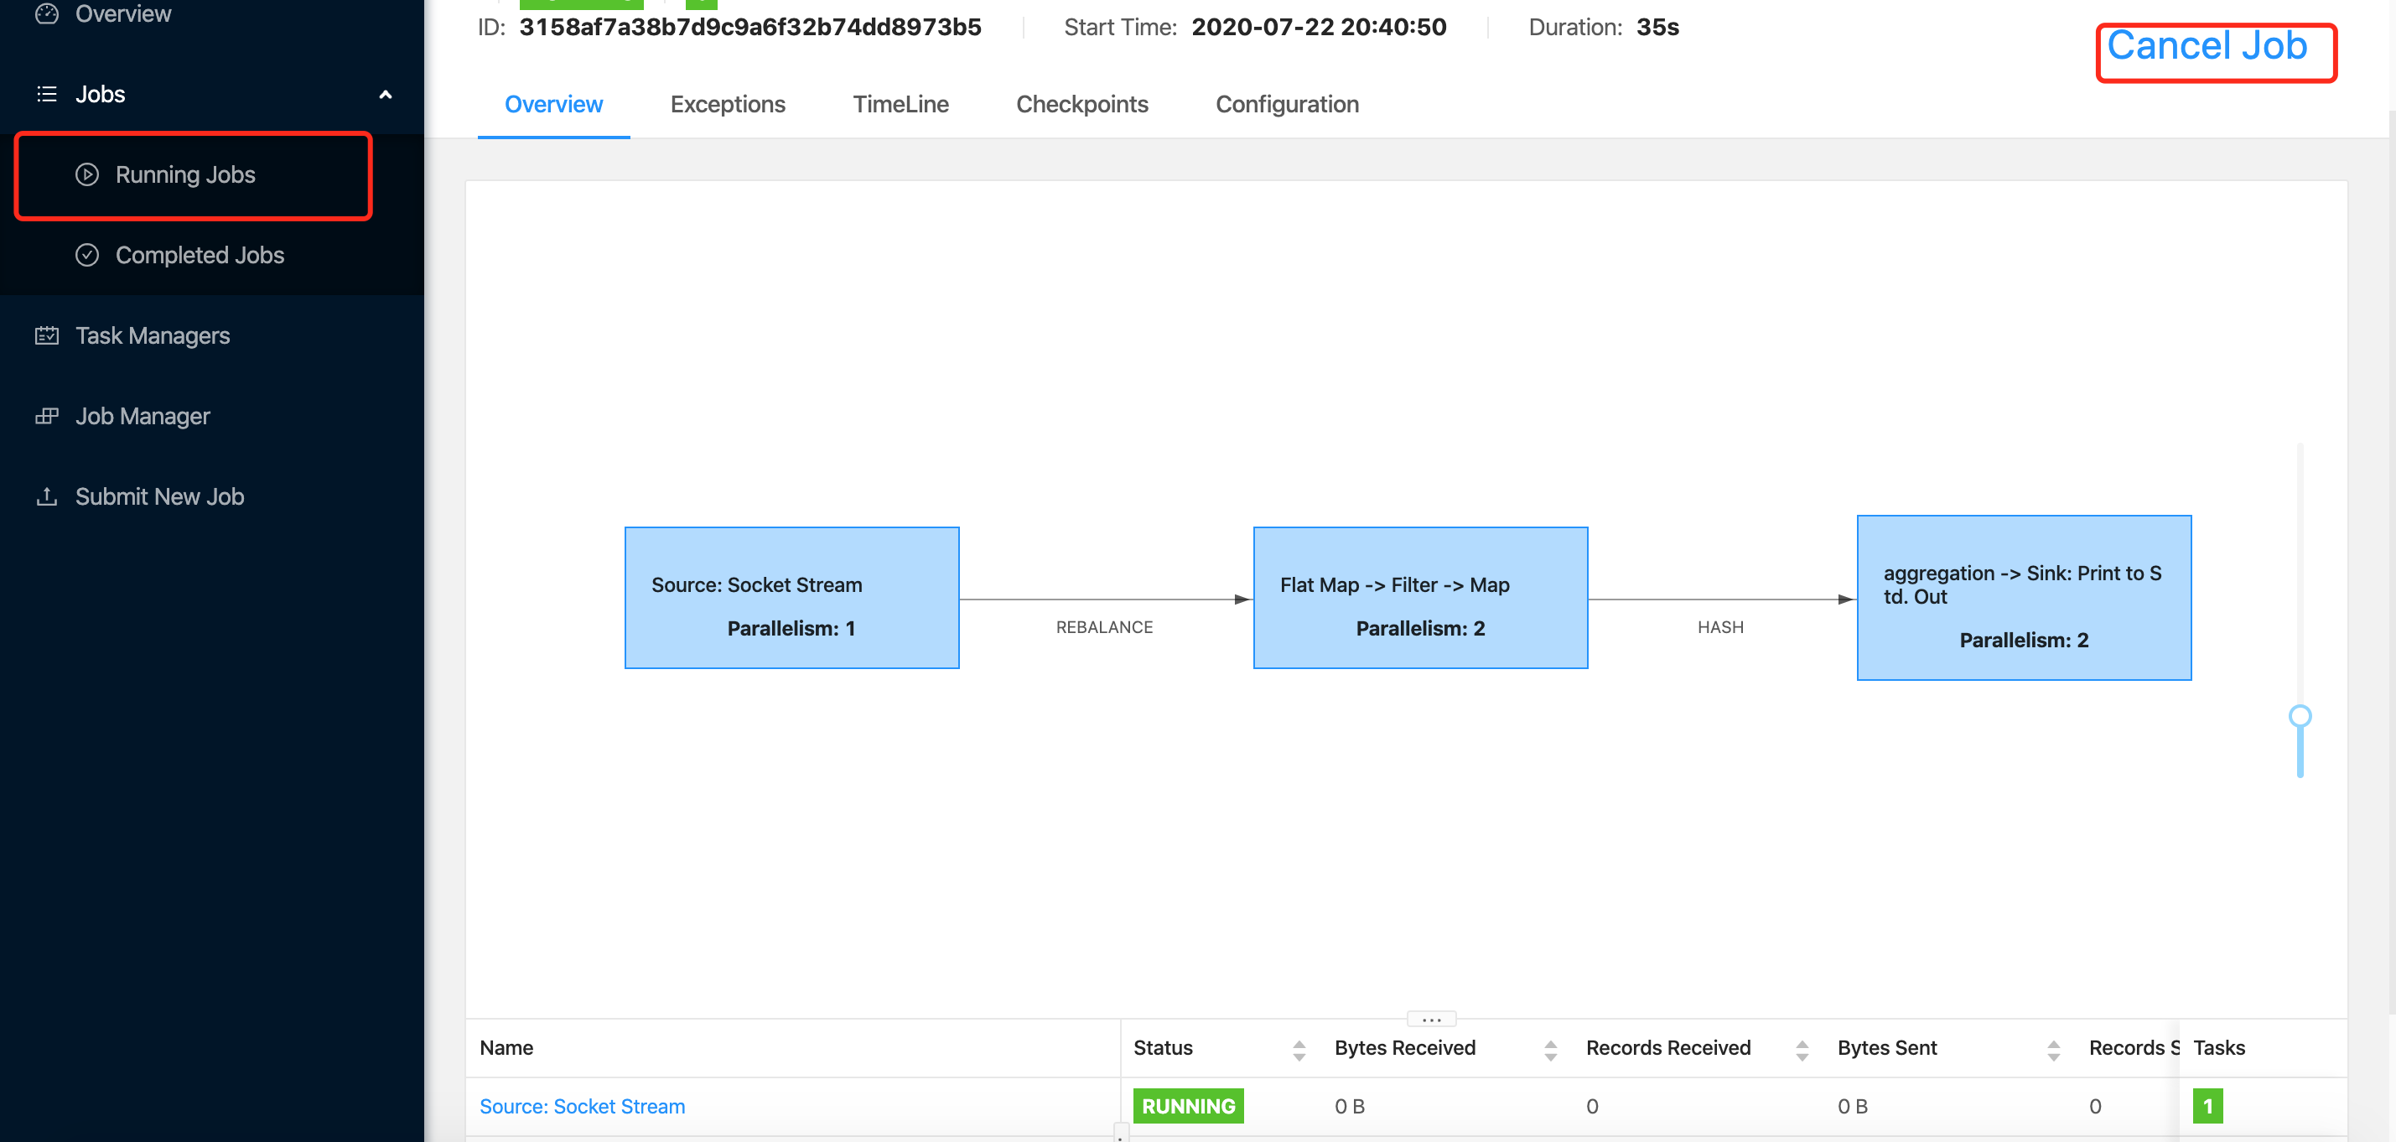
Task: Sort by Records Received column arrows
Action: click(1802, 1050)
